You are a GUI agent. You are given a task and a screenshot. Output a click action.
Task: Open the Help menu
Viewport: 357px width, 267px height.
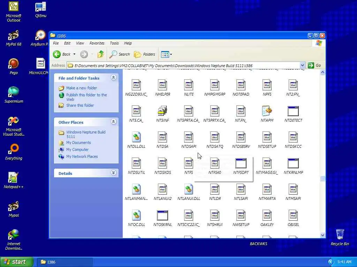(x=128, y=43)
